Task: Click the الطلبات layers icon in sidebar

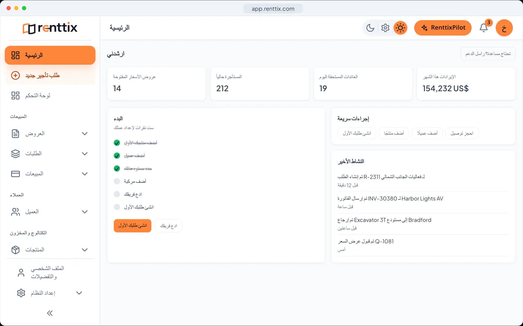Action: coord(15,154)
